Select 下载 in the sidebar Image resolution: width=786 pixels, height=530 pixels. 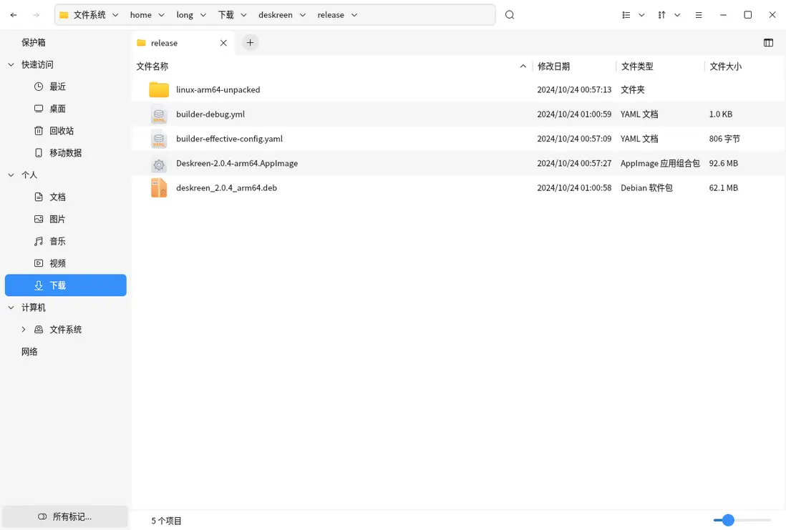(x=66, y=285)
